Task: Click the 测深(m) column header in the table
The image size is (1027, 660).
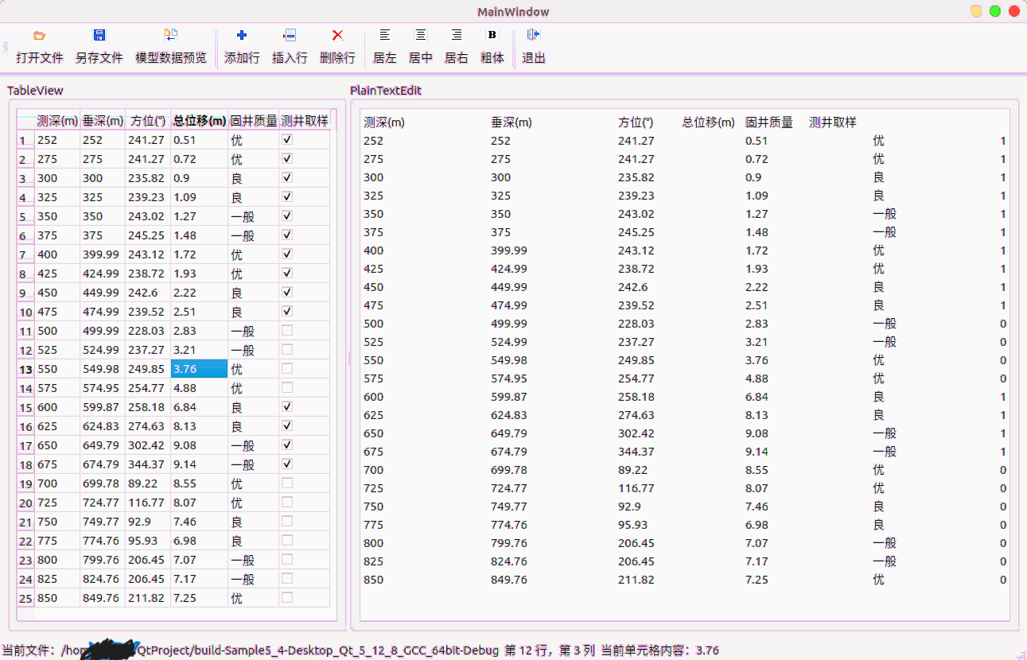Action: coord(57,121)
